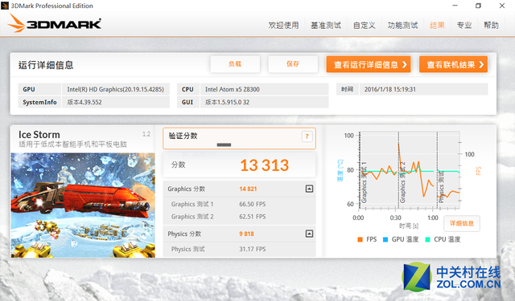Screen dimensions: 515x301
Task: Switch to the 自定义 tab
Action: (365, 25)
